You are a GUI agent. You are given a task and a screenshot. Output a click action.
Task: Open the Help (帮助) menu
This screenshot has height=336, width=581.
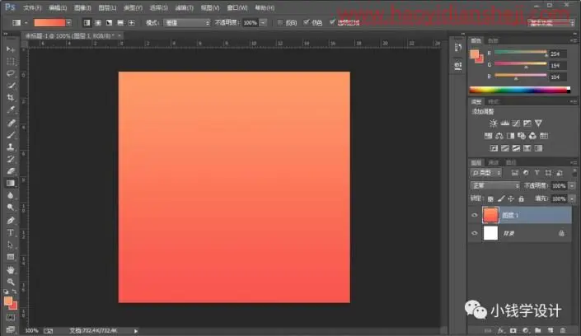tap(265, 7)
